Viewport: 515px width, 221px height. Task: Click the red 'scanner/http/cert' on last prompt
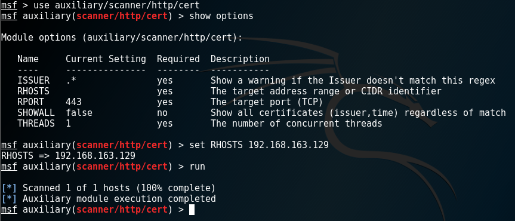(x=122, y=210)
